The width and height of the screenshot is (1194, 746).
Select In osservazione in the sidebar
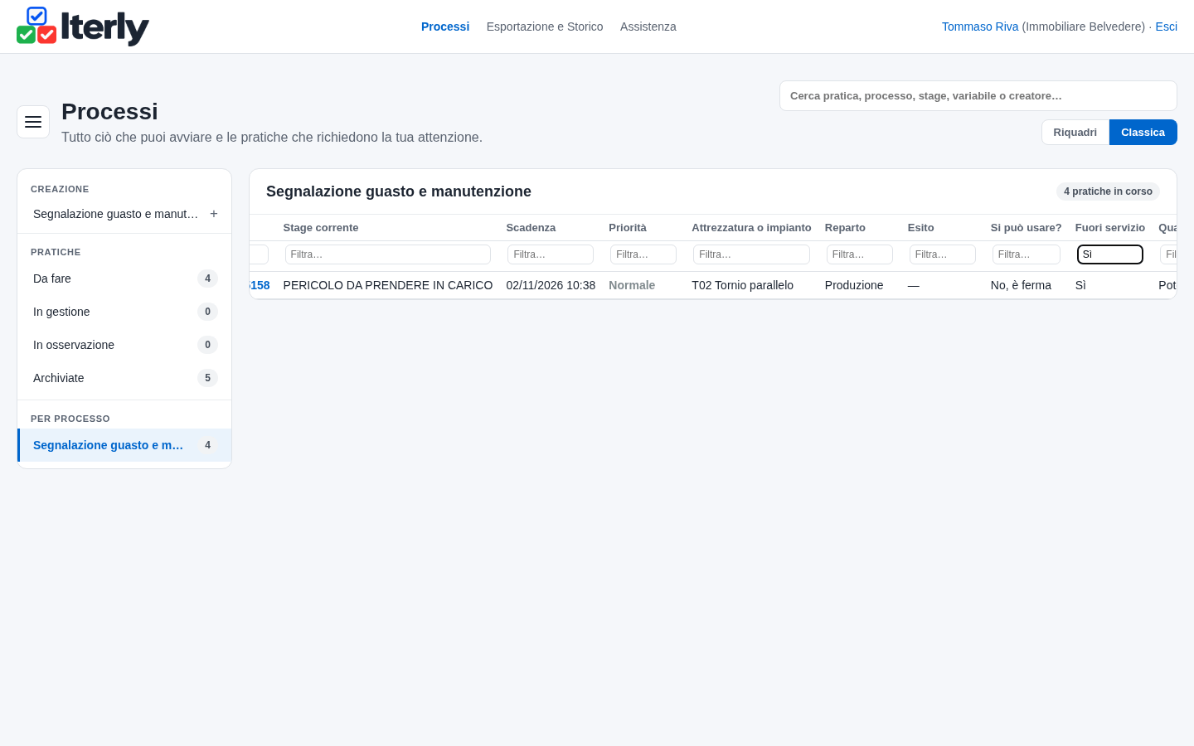click(x=124, y=345)
